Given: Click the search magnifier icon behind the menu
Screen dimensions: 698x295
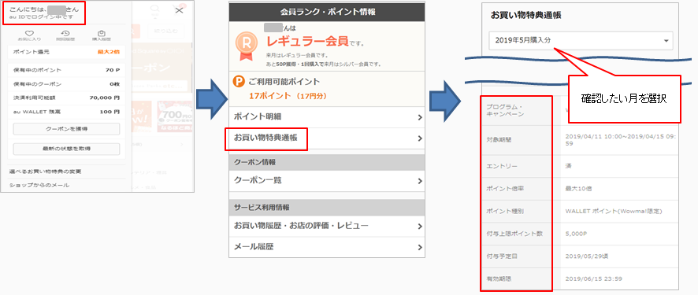Looking at the screenshot, I should coord(155,9).
